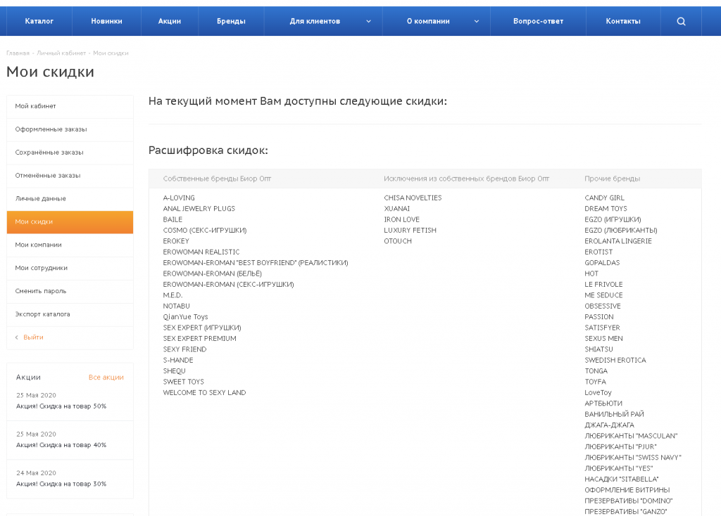Open Мои компании in sidebar

coord(70,245)
